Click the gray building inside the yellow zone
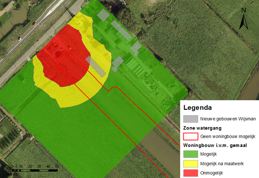The image size is (259, 178). click(96, 67)
